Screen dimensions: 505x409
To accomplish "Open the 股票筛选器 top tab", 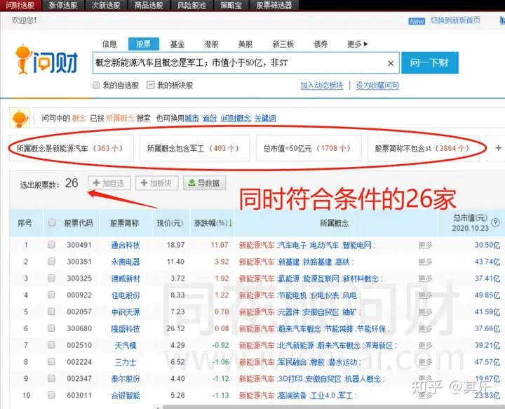I will click(x=274, y=5).
